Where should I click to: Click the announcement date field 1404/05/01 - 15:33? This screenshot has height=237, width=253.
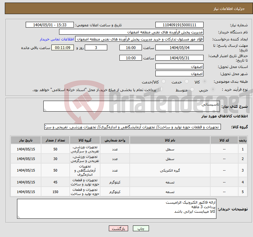tap(50, 25)
